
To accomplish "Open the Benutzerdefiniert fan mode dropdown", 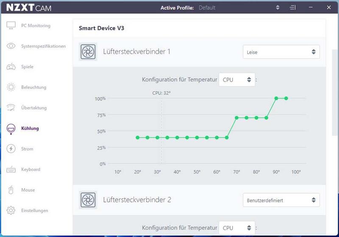I will [281, 200].
